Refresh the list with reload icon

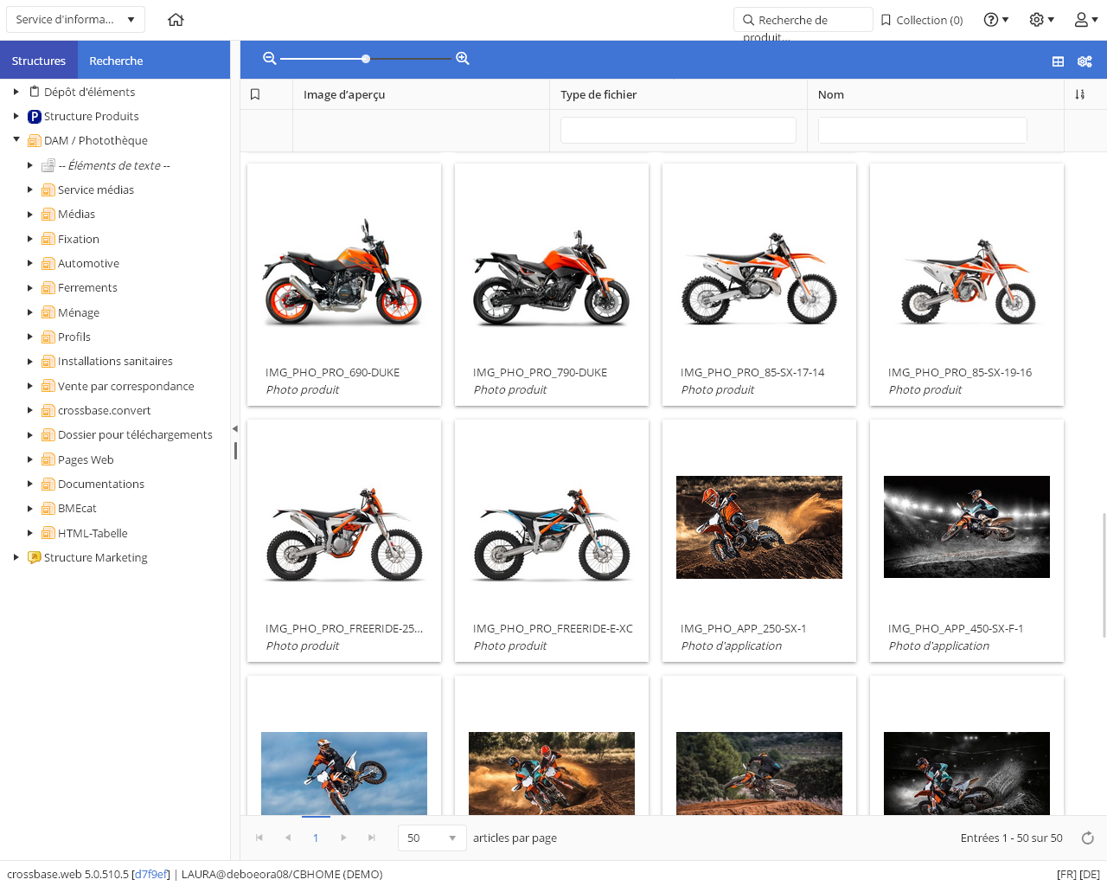pos(1088,838)
